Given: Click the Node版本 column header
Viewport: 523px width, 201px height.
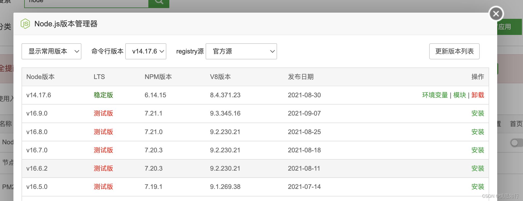Looking at the screenshot, I should click(40, 77).
